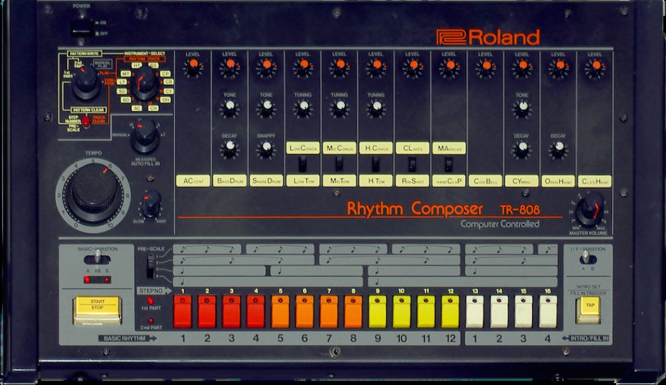The height and width of the screenshot is (385, 666).
Task: Click the Instrument-Select rotary knob
Action: (x=145, y=85)
